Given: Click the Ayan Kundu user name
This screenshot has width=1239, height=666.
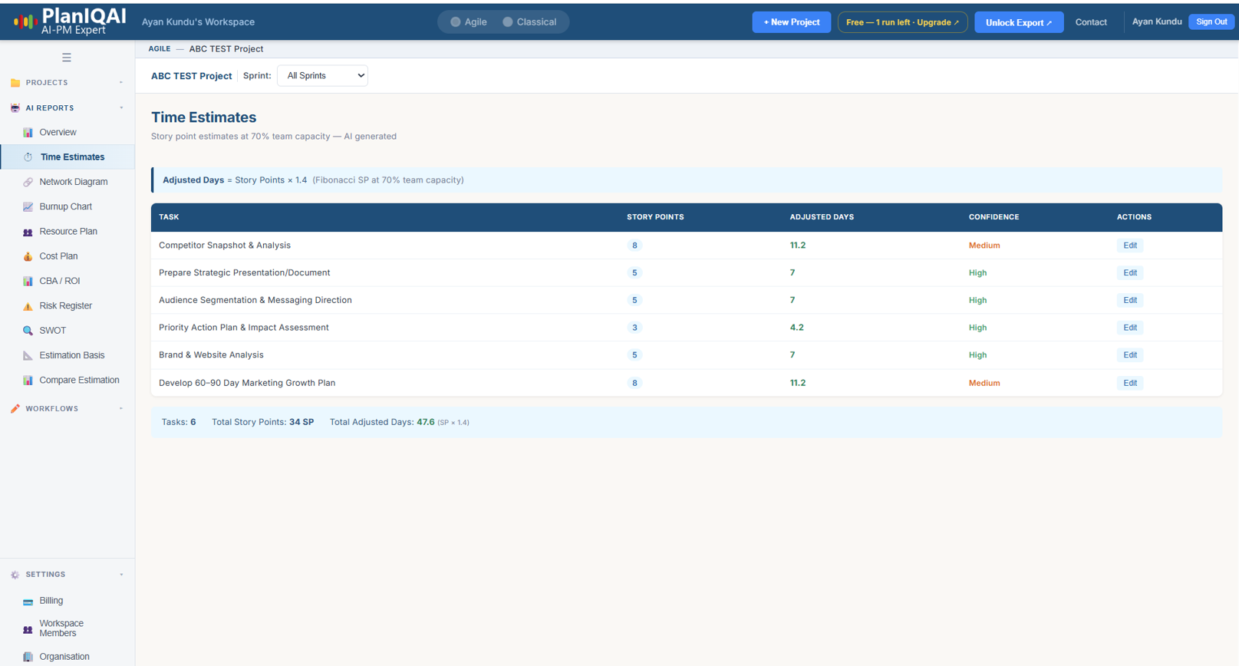Looking at the screenshot, I should [x=1157, y=21].
